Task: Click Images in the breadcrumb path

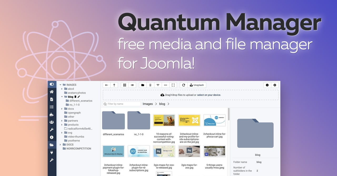Action: [x=148, y=104]
